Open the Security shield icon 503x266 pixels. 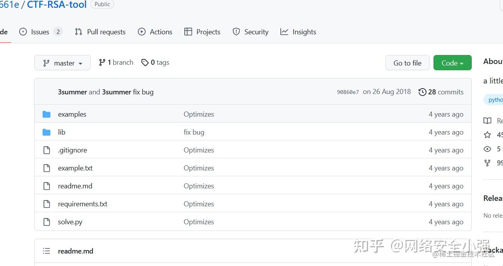237,32
